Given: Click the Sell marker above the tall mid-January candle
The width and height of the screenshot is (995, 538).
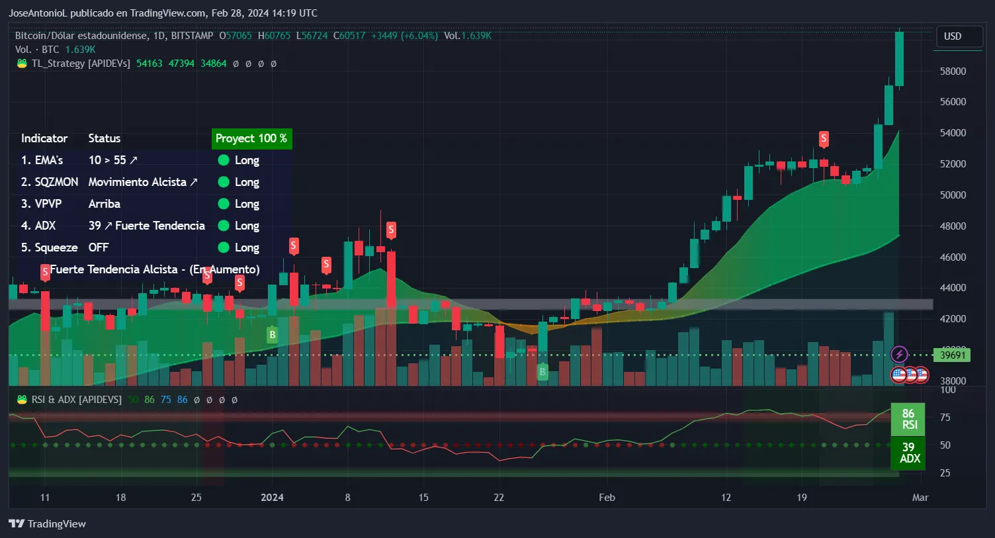Looking at the screenshot, I should coord(391,230).
